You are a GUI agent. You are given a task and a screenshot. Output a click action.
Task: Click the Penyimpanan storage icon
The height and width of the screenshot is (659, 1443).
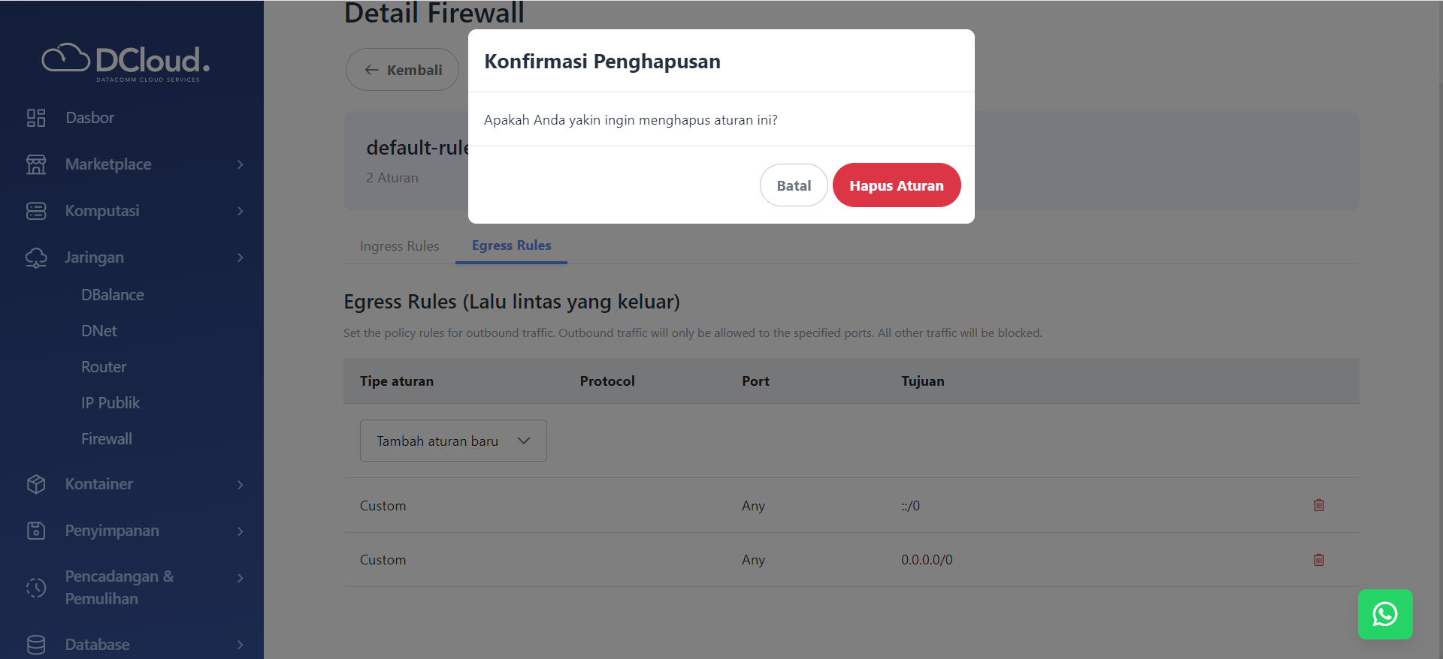coord(35,531)
